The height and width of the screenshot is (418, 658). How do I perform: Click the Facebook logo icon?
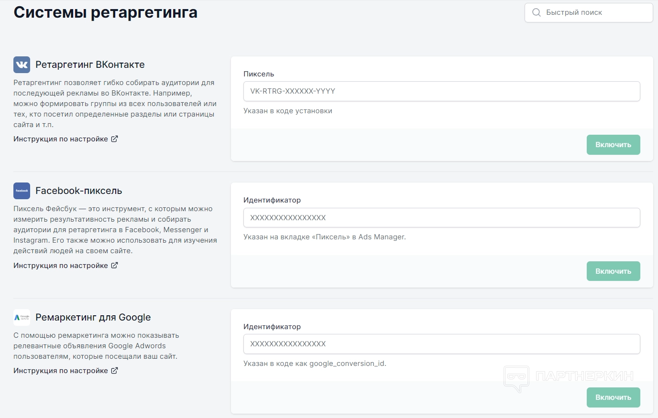(22, 191)
